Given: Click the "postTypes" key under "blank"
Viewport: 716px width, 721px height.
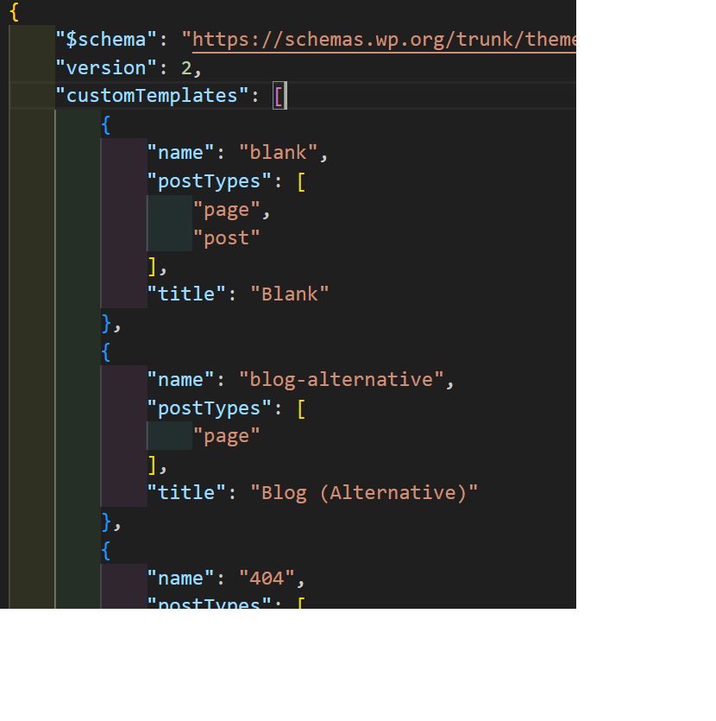Looking at the screenshot, I should point(204,181).
